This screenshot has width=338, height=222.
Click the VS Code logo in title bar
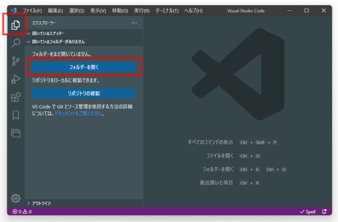[14, 10]
